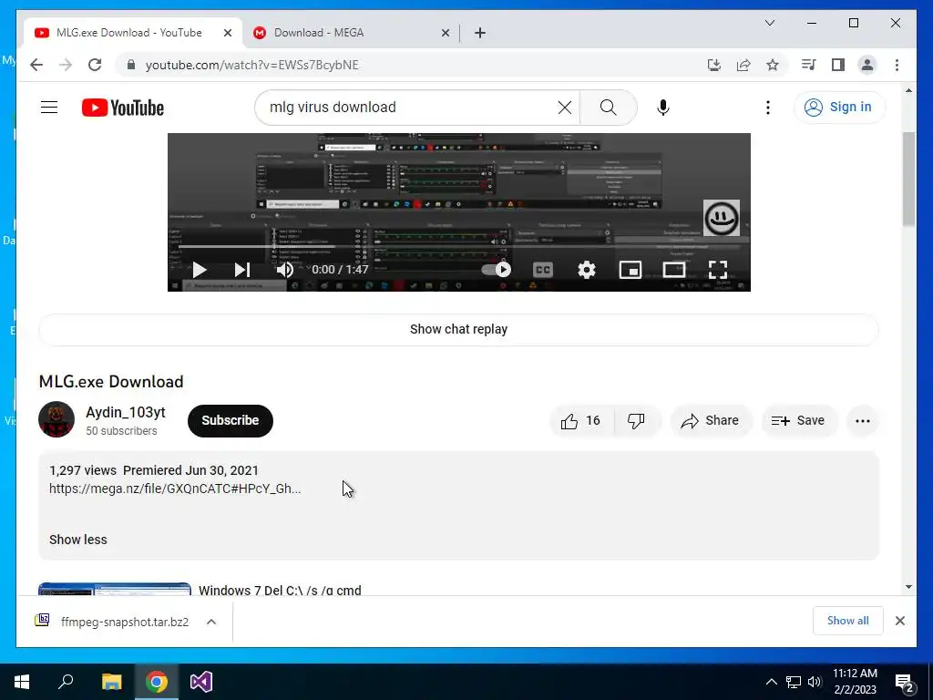933x700 pixels.
Task: Open Aydin_103yt channel avatar
Action: [x=56, y=419]
